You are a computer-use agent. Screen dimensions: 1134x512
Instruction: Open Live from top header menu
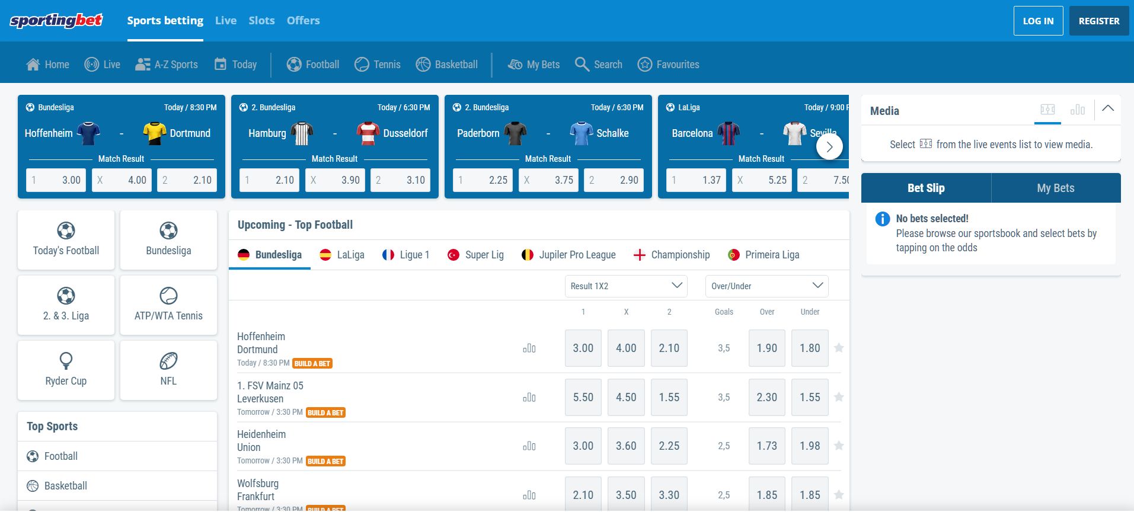(x=226, y=21)
